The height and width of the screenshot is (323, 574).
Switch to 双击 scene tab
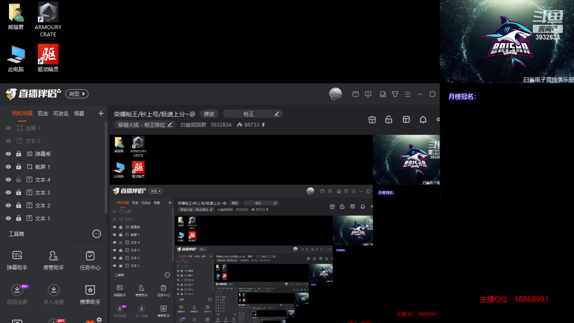tap(43, 113)
